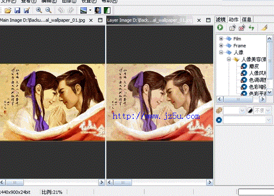Viewport: 274px width, 196px height.
Task: Save the image with the floppy disk icon
Action: (x=17, y=11)
